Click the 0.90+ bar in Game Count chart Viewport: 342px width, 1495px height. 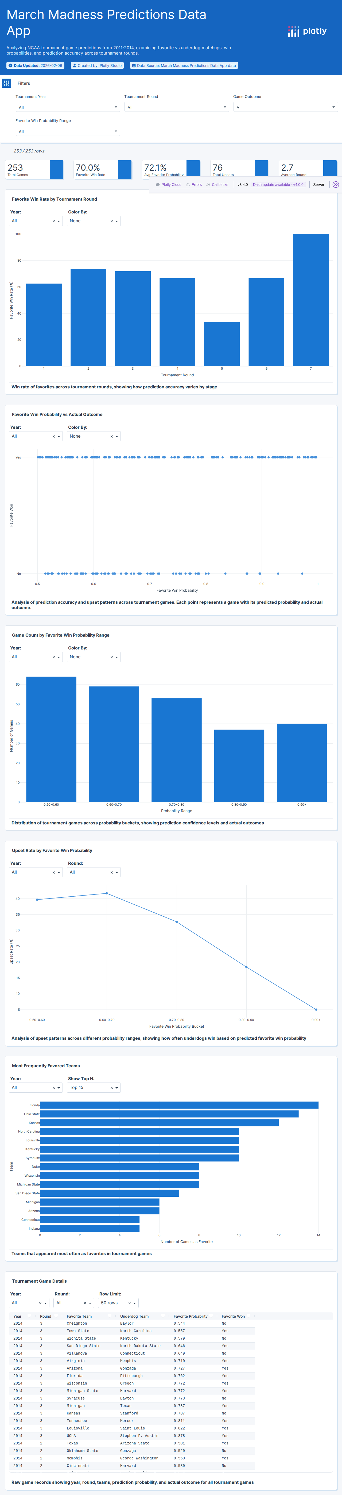[302, 763]
